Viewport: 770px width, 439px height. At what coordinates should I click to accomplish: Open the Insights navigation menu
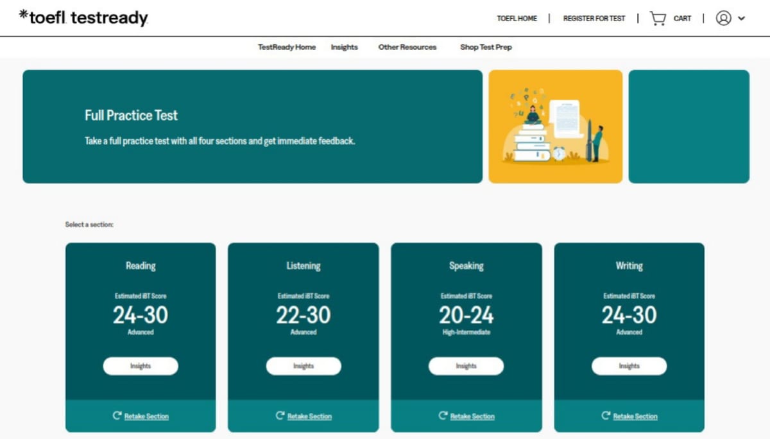345,47
